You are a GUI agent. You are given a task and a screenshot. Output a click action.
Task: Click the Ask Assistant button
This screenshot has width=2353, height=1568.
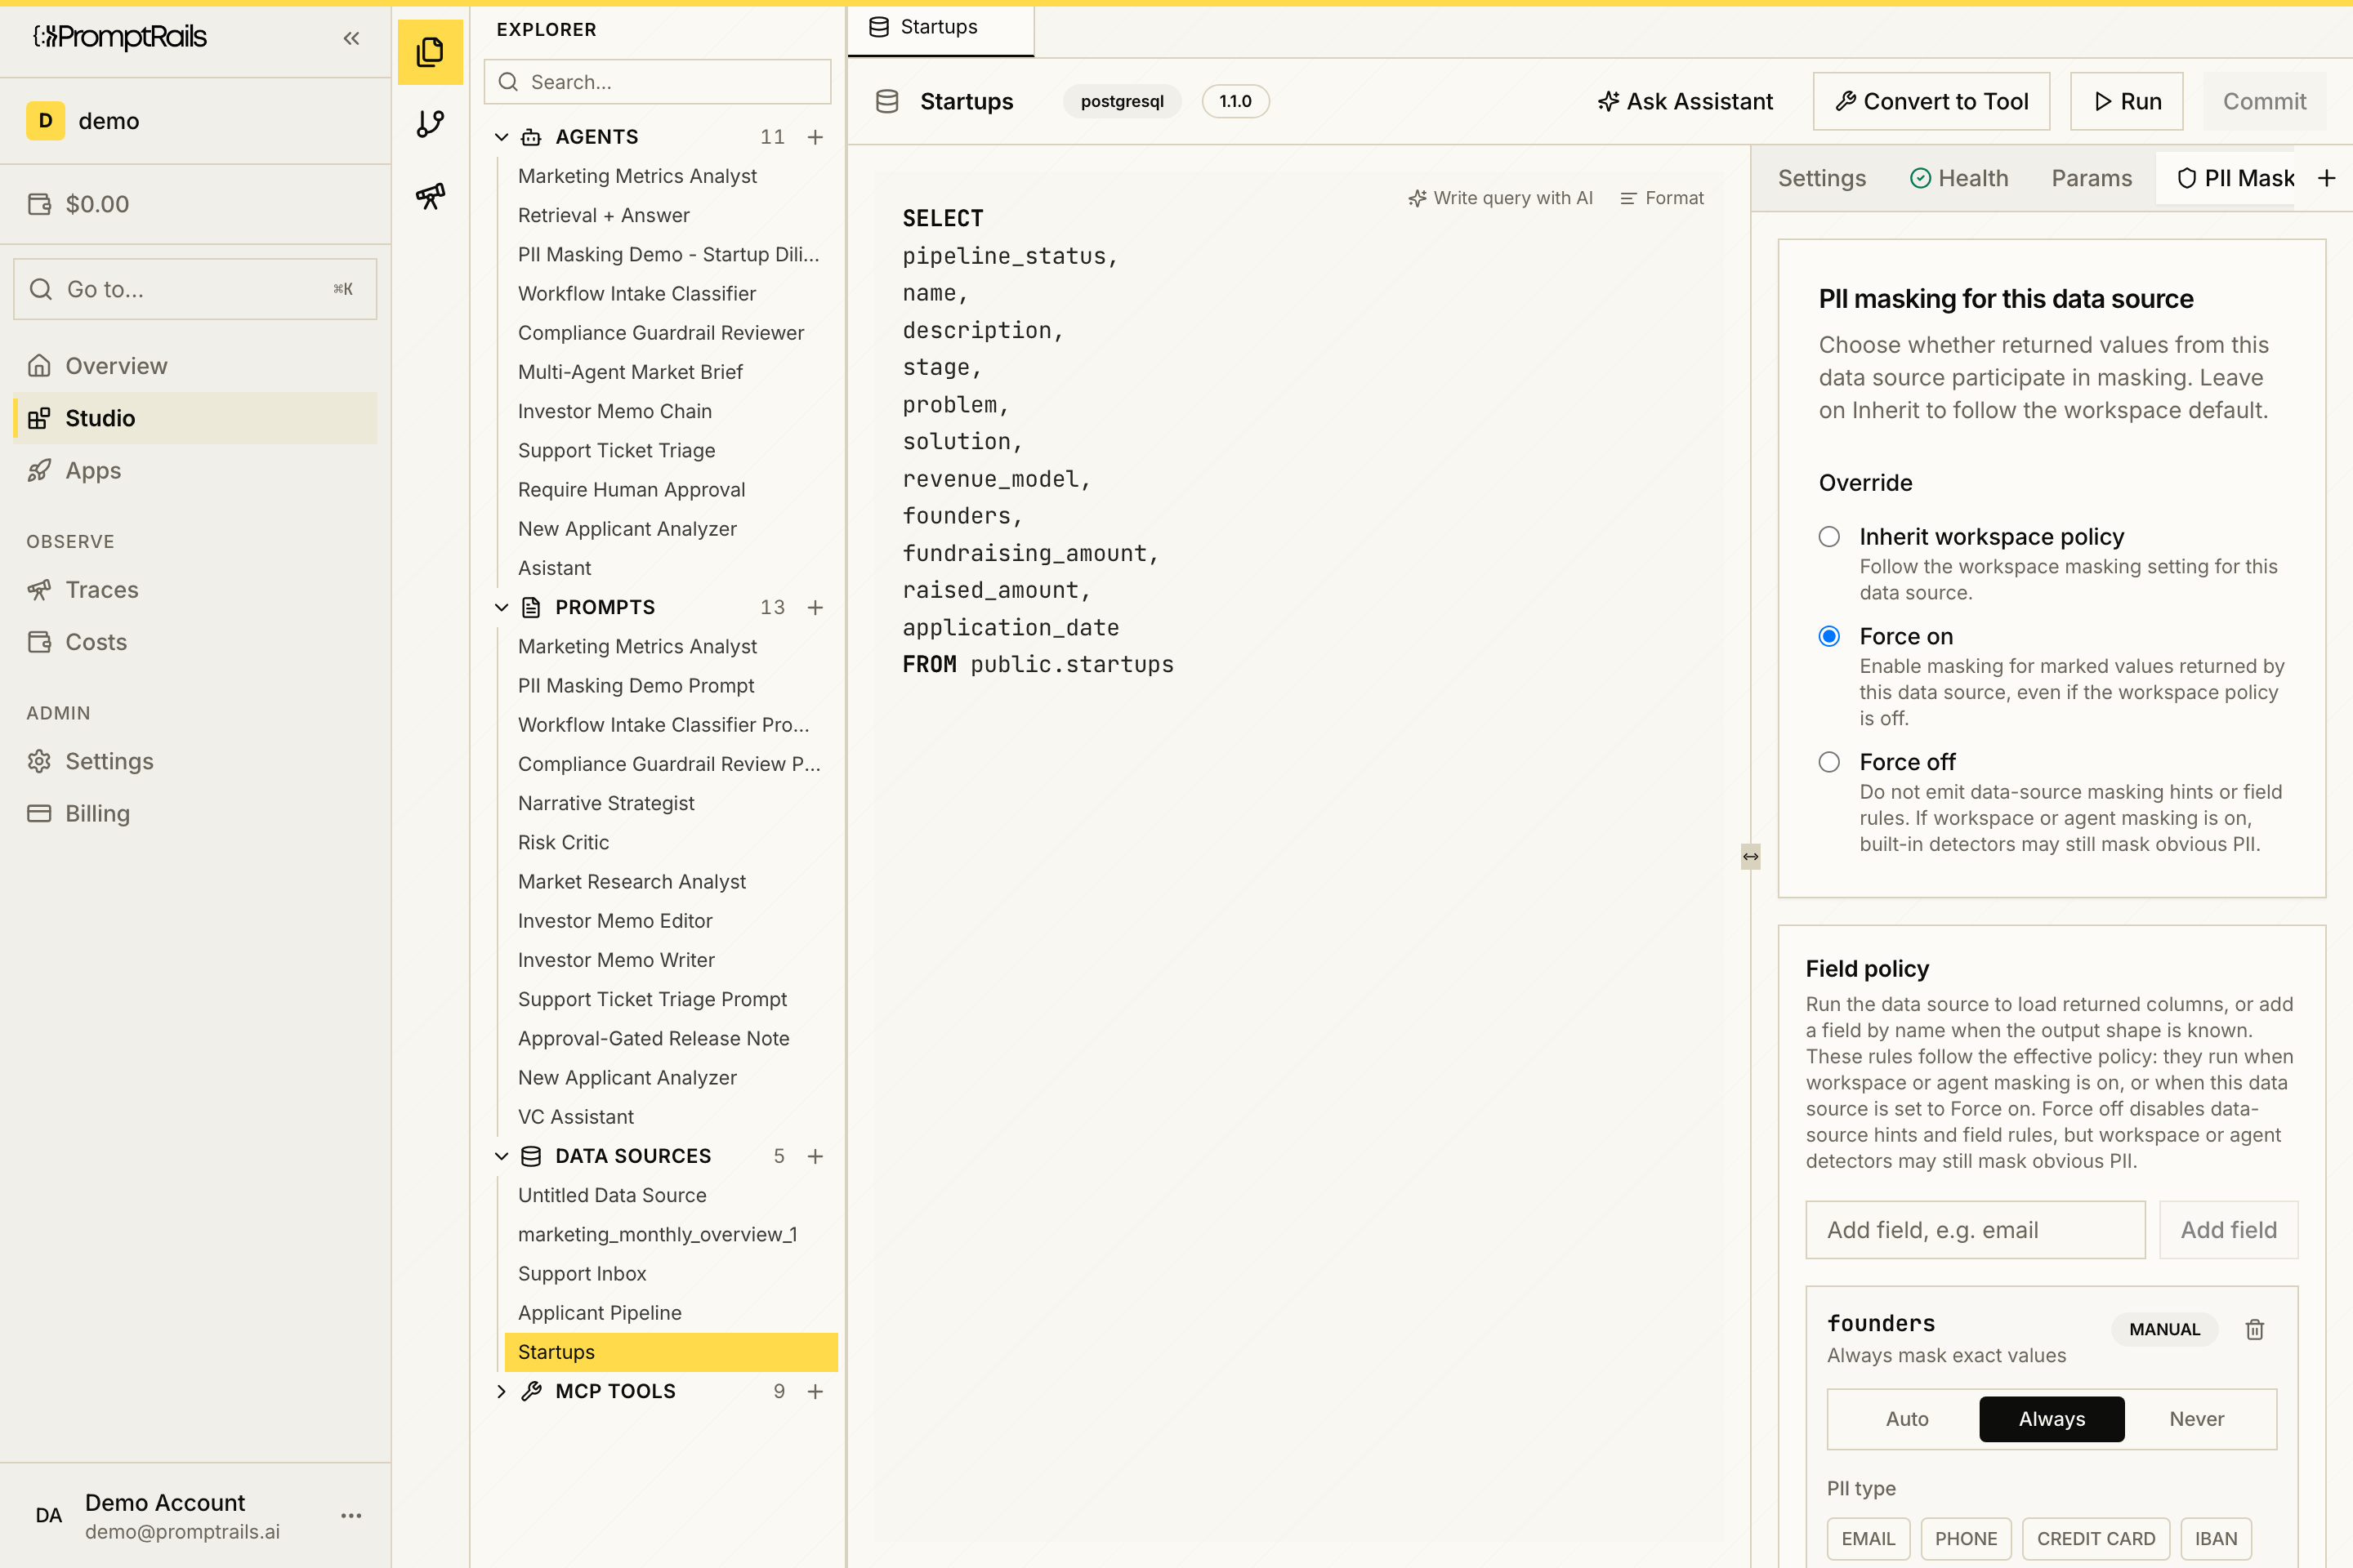tap(1685, 101)
